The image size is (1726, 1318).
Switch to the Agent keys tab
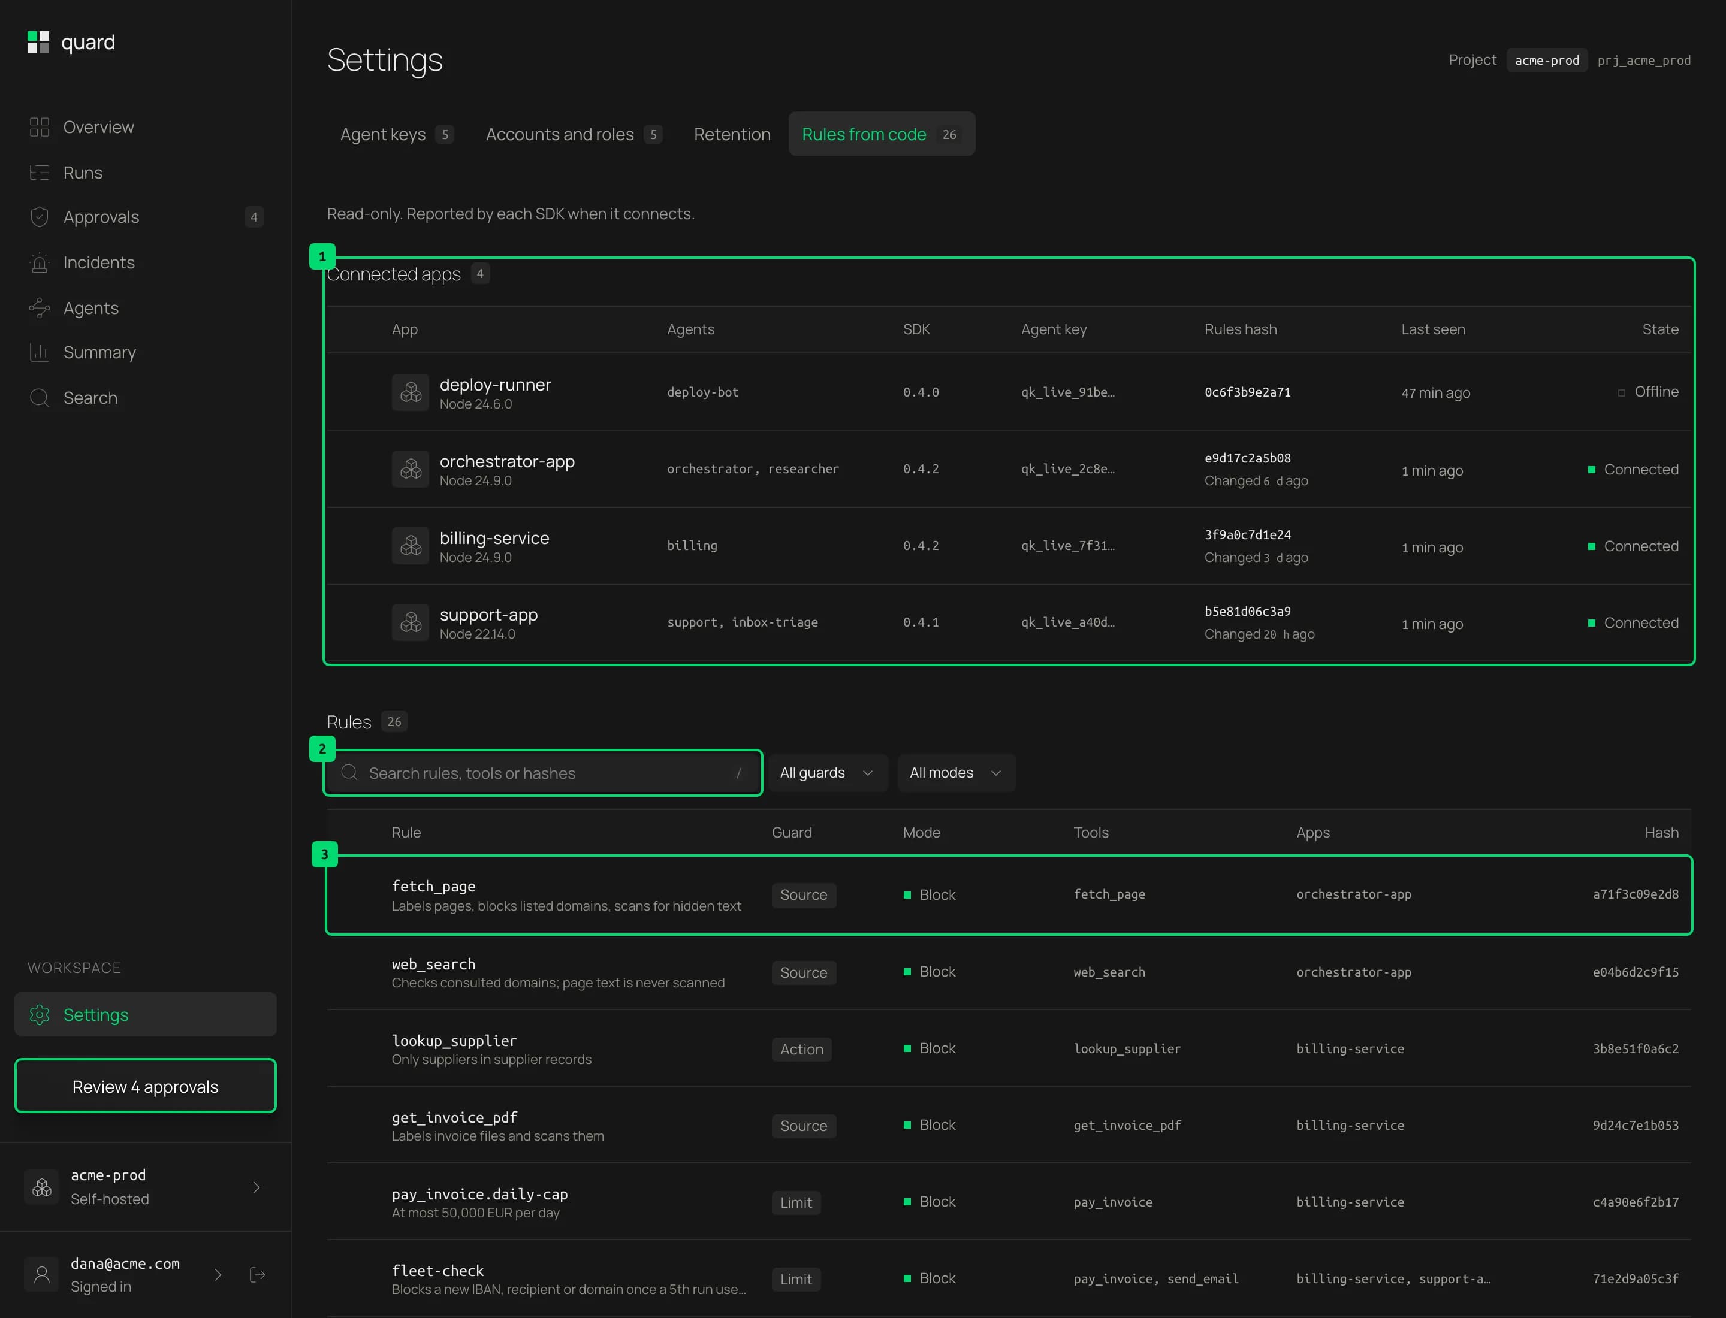pyautogui.click(x=397, y=134)
